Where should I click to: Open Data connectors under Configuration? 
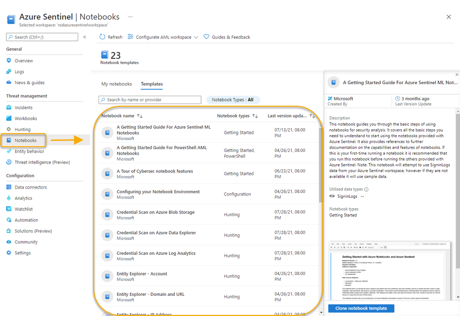(27, 187)
